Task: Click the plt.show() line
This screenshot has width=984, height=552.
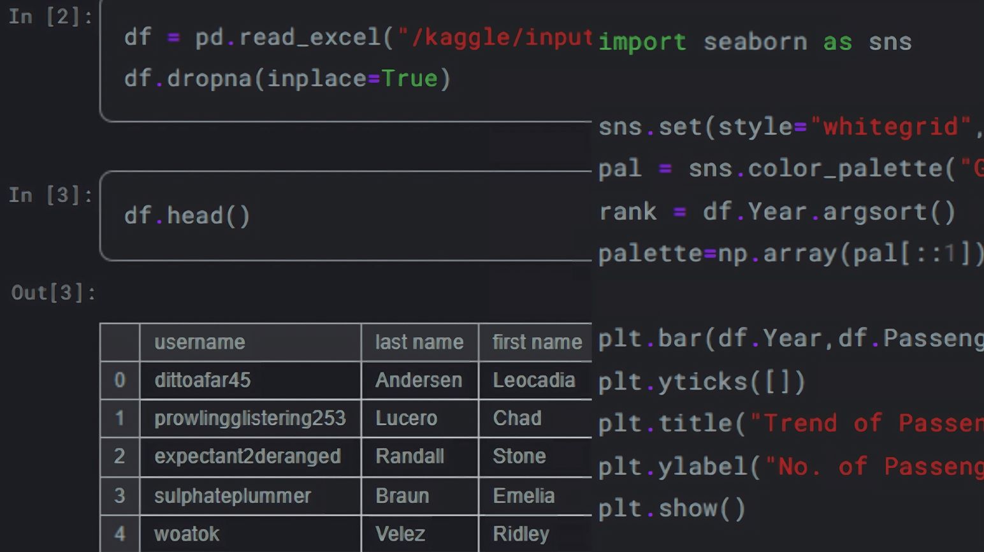Action: tap(672, 509)
